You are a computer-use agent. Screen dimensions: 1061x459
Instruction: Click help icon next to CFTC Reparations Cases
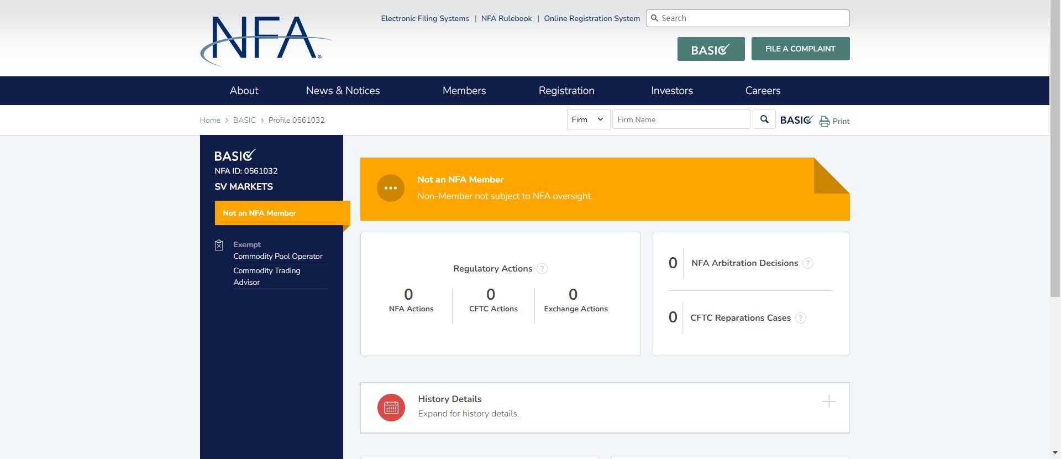[x=801, y=318]
